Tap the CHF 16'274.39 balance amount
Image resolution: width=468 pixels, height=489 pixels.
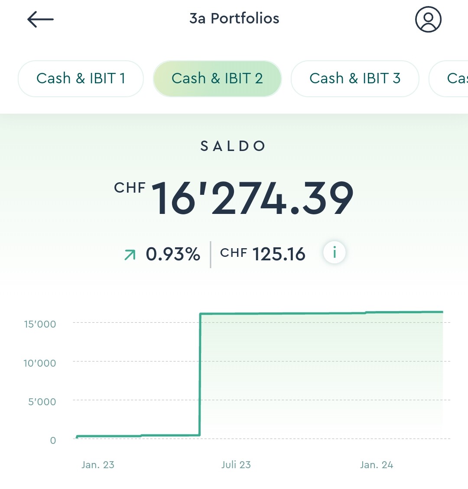coord(234,198)
